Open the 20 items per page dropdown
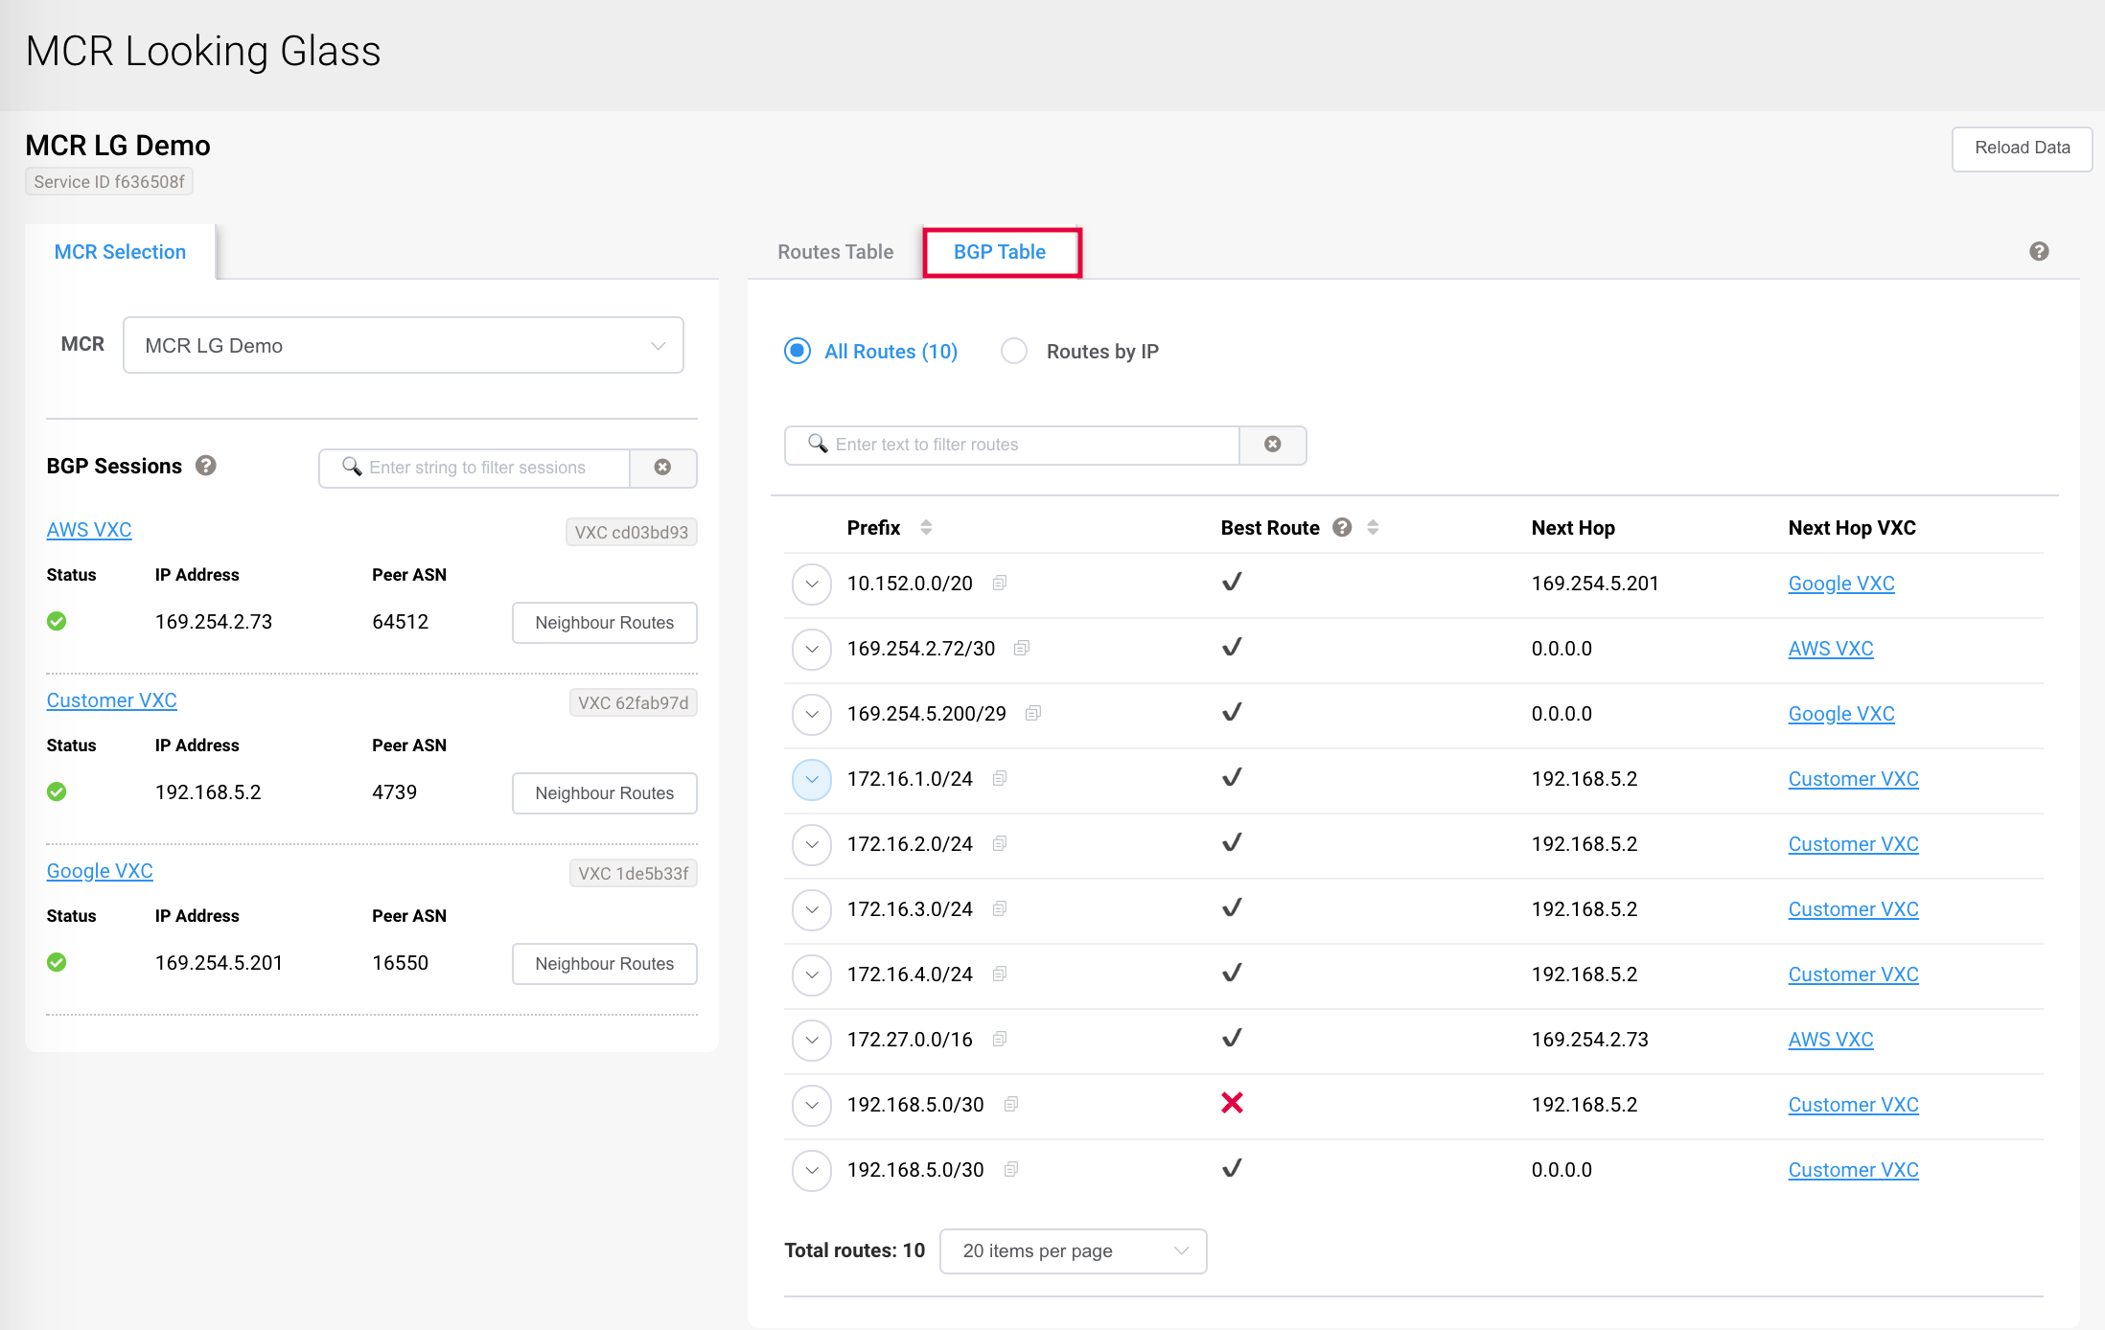Viewport: 2105px width, 1330px height. coord(1073,1250)
